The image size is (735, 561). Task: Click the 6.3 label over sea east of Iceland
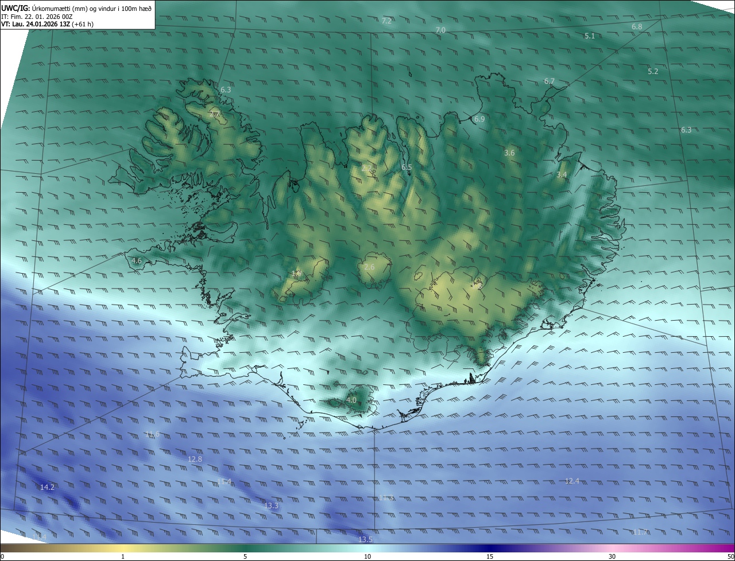click(686, 130)
